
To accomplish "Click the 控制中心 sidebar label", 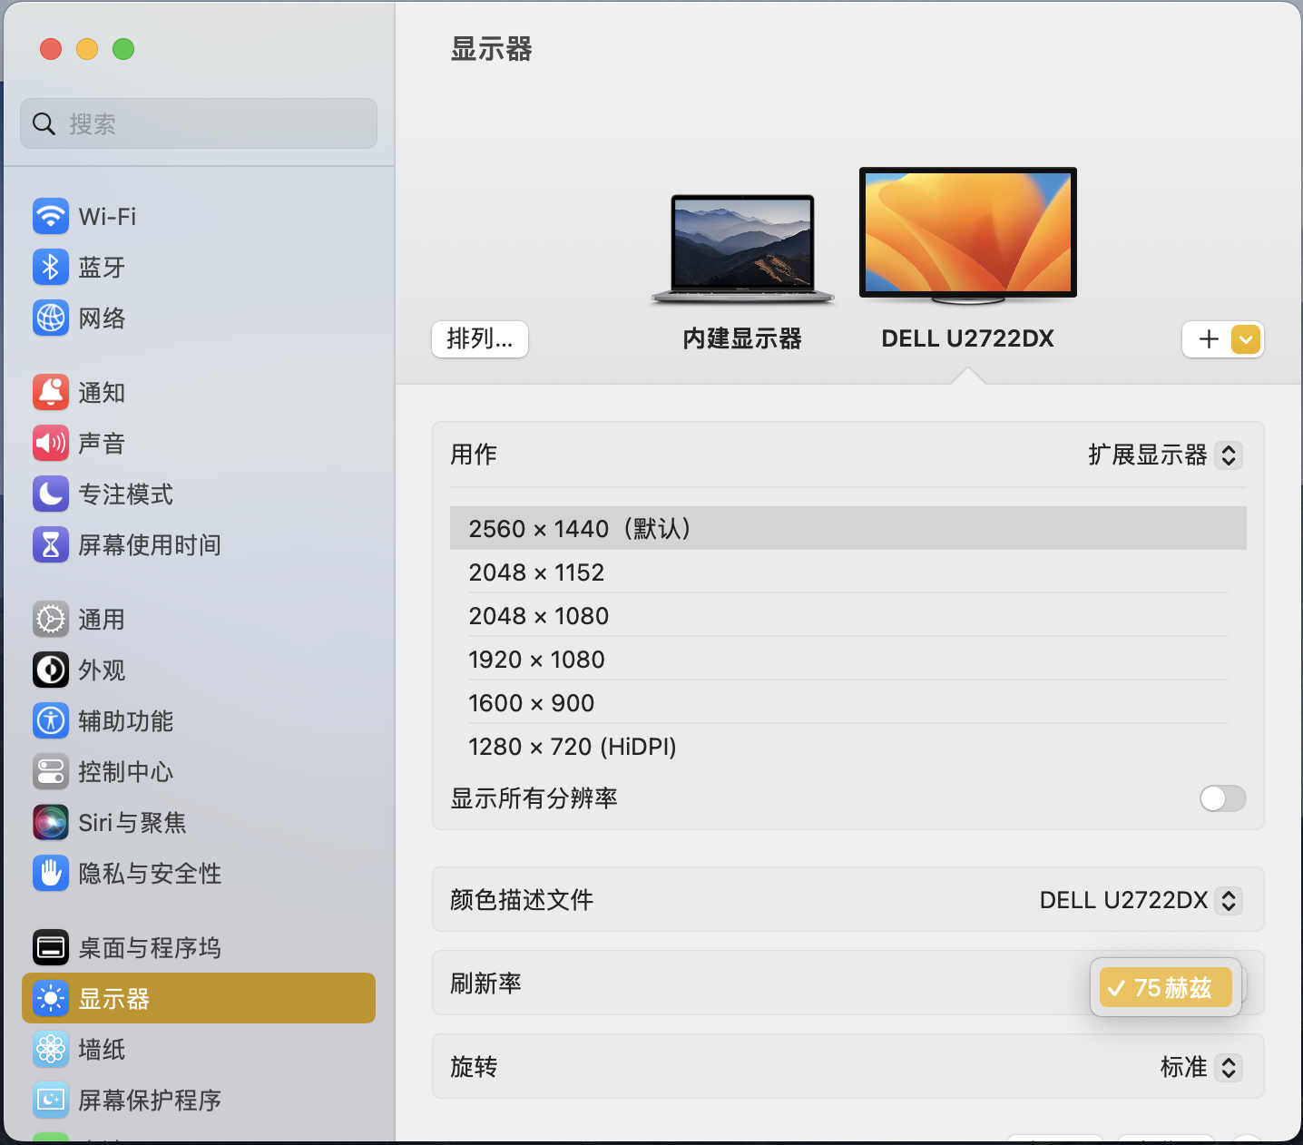I will pyautogui.click(x=126, y=772).
